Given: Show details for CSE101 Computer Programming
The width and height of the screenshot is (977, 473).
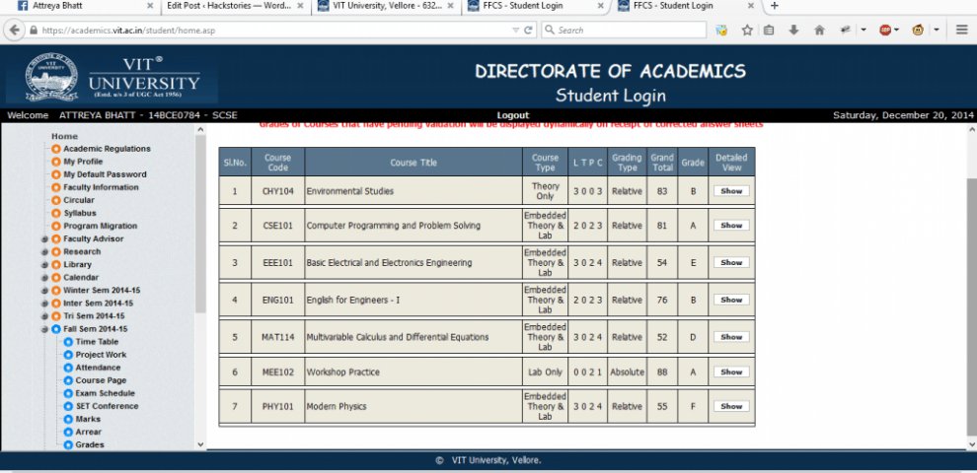Looking at the screenshot, I should 731,226.
